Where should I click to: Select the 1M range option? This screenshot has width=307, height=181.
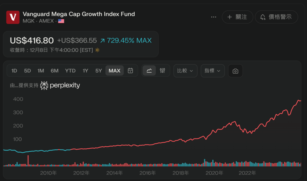(x=41, y=71)
